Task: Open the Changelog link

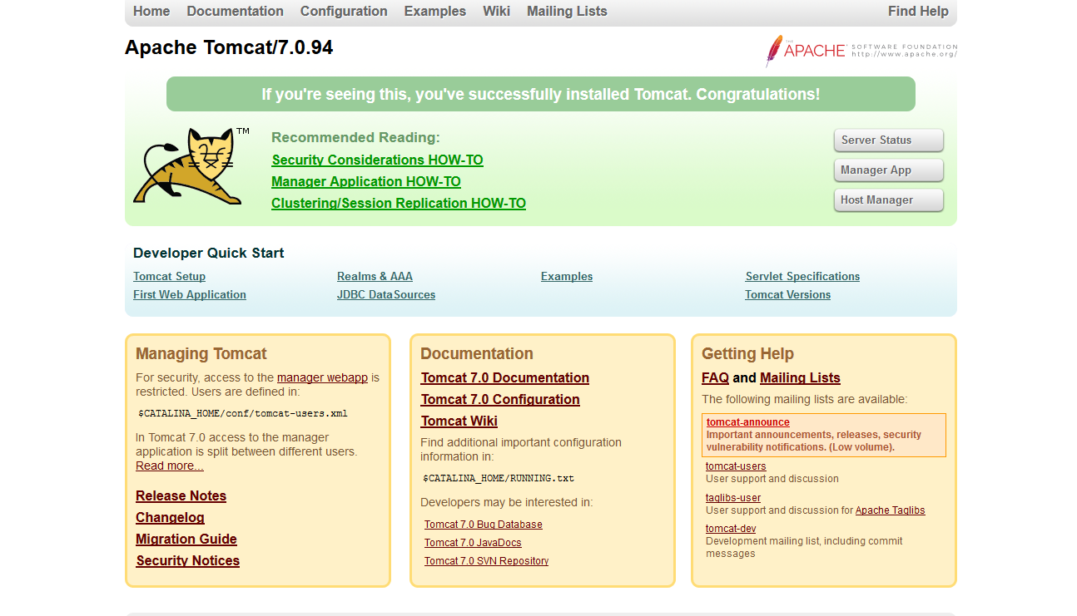Action: pos(170,518)
